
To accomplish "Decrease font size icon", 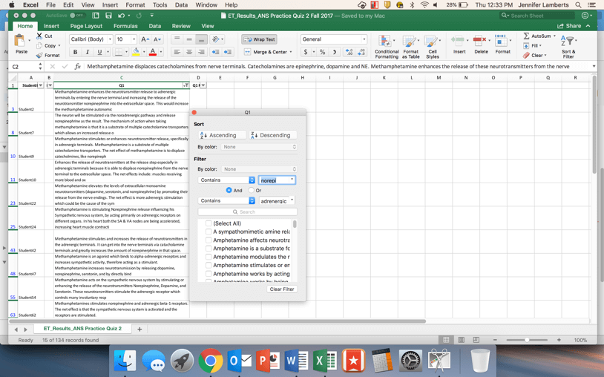I will 157,39.
